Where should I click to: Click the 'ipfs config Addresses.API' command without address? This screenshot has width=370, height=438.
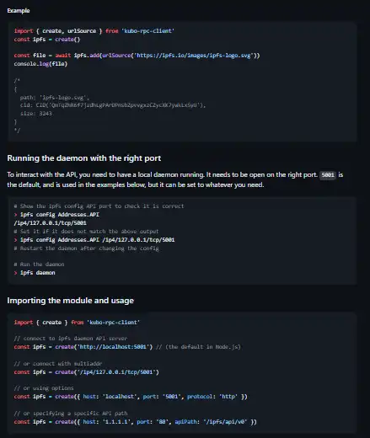[x=60, y=215]
